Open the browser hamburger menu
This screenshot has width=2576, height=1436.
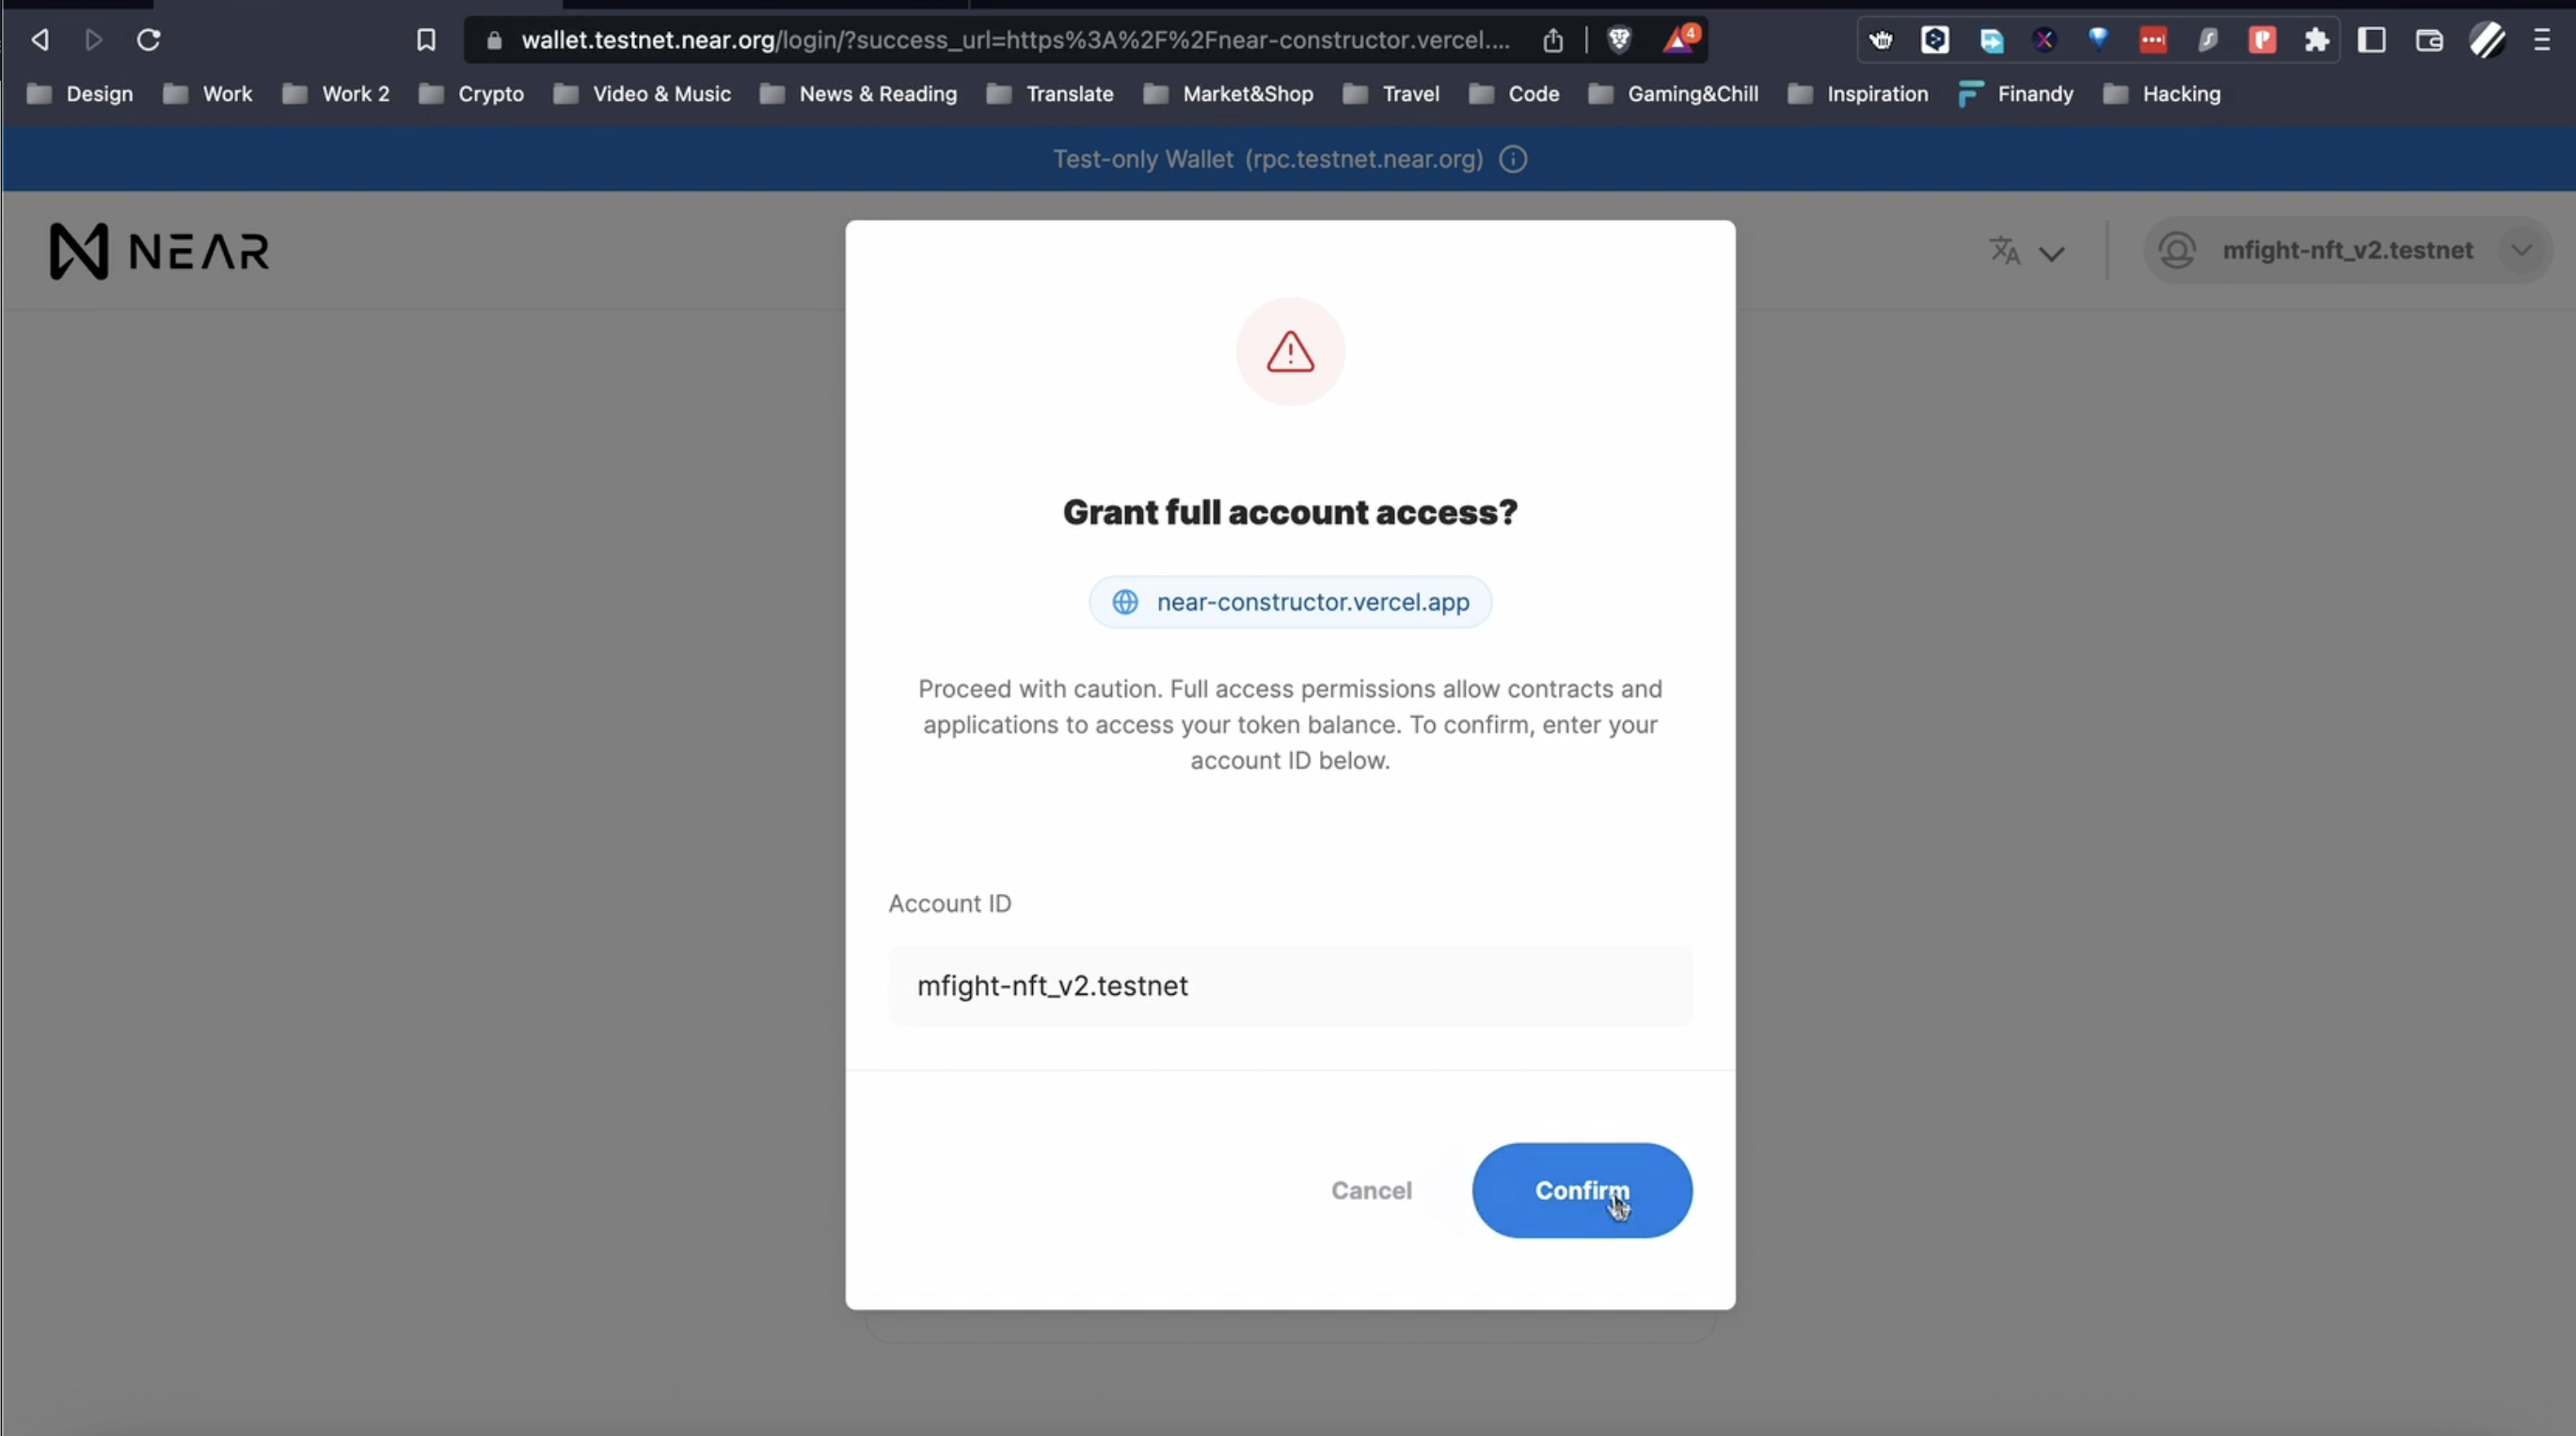[x=2541, y=40]
